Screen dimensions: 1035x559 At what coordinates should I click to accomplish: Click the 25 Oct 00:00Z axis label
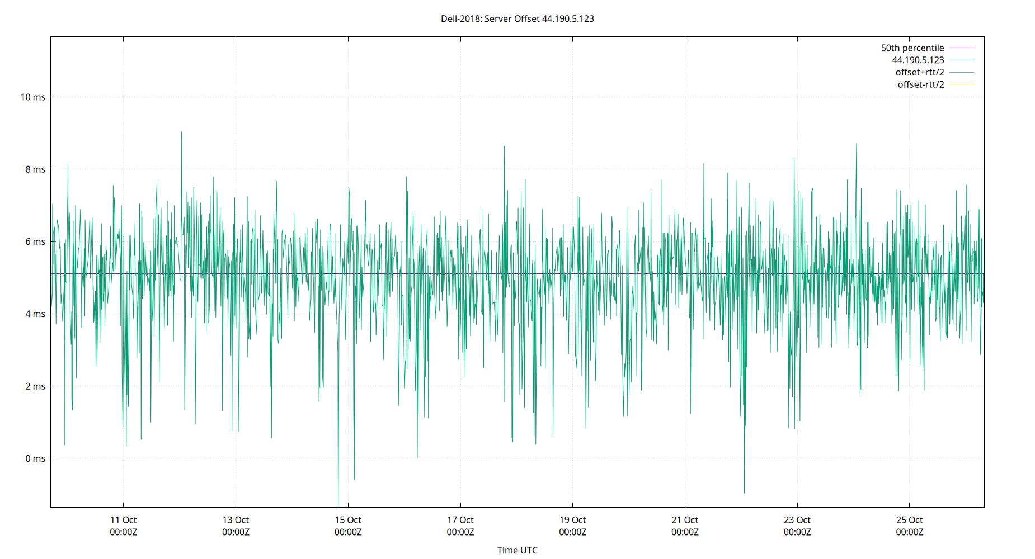(x=910, y=525)
